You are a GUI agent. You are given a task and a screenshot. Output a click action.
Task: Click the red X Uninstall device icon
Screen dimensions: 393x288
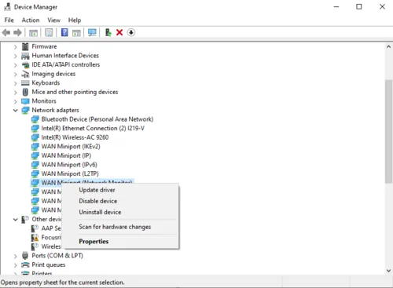coord(119,32)
